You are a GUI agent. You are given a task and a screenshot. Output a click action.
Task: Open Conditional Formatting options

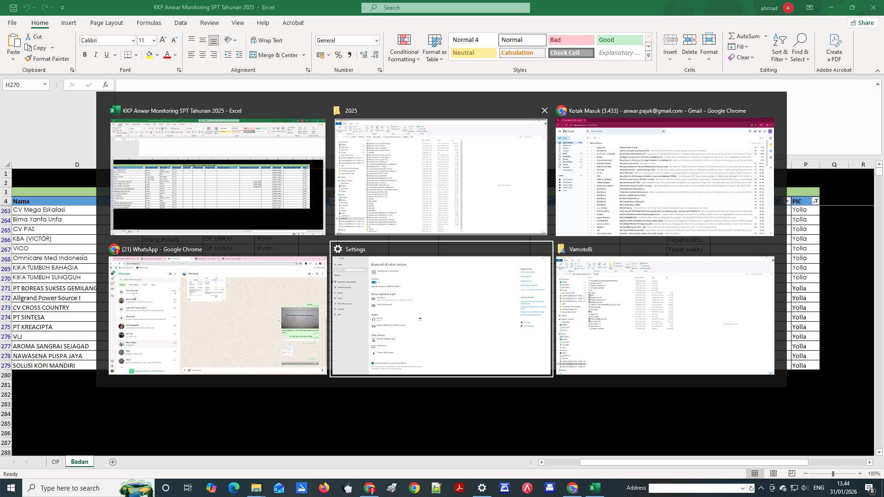(404, 47)
